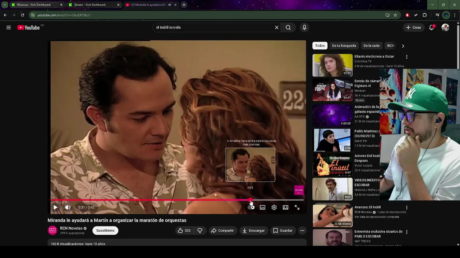Mute the video with the speaker icon
The height and width of the screenshot is (258, 460).
pyautogui.click(x=68, y=207)
